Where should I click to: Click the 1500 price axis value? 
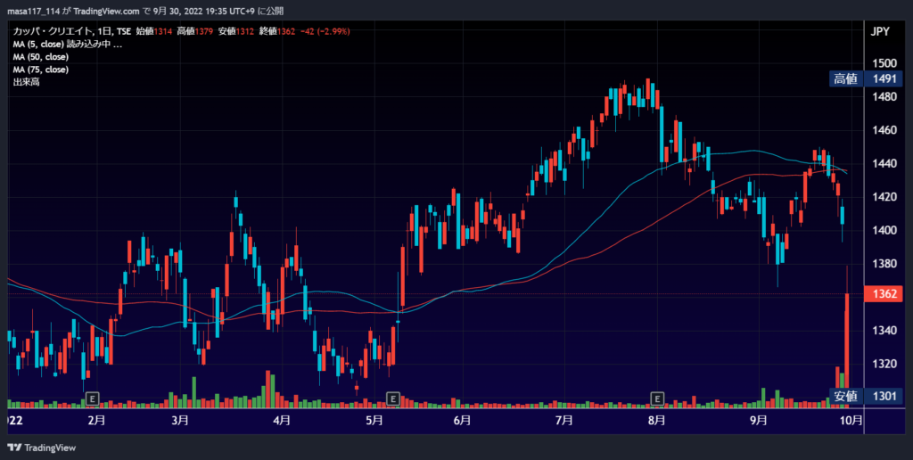click(885, 63)
